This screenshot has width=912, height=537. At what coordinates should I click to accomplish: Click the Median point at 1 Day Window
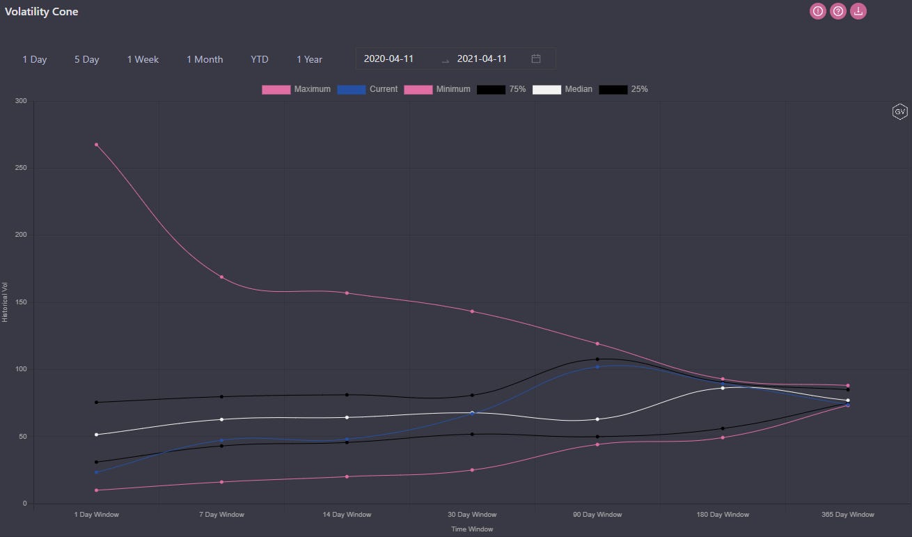(x=96, y=435)
